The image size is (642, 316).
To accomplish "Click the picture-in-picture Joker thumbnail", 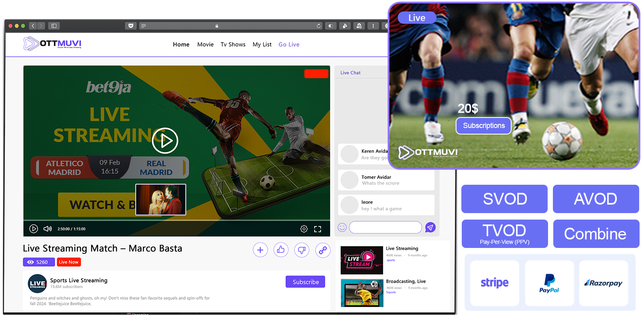I will pyautogui.click(x=161, y=199).
